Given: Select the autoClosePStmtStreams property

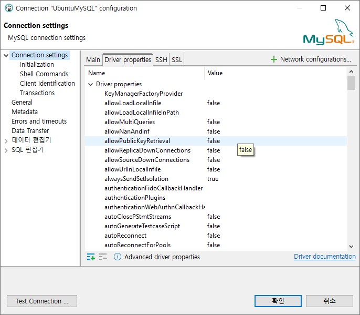Looking at the screenshot, I should [x=137, y=217].
